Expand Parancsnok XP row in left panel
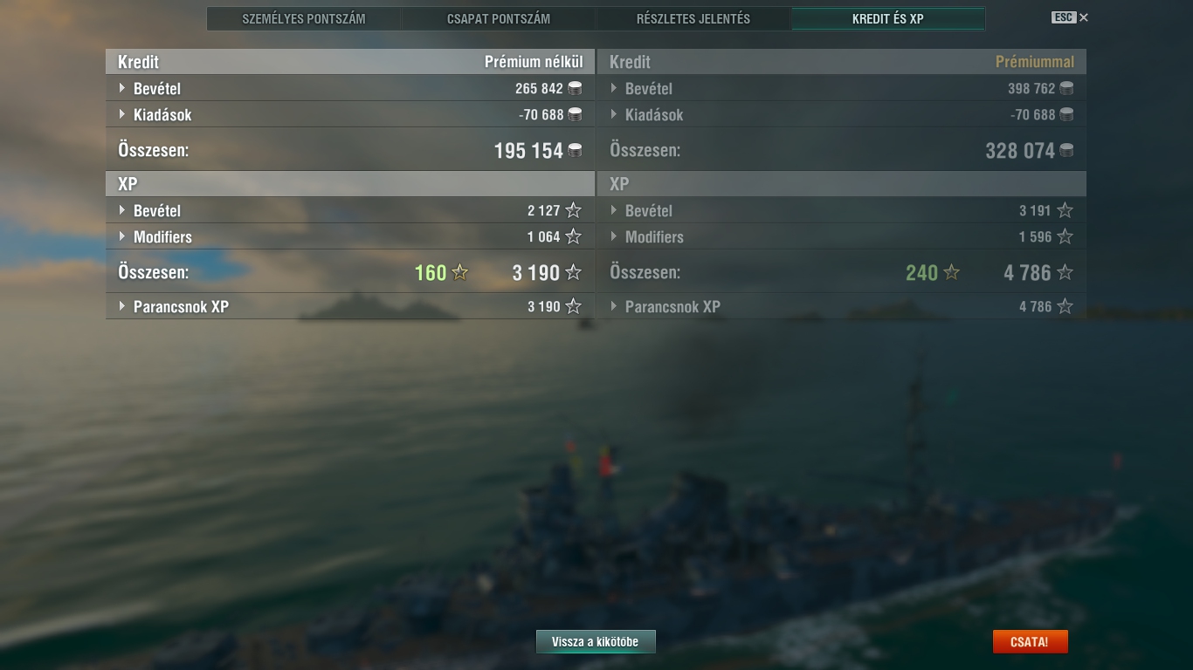This screenshot has height=670, width=1193. pos(350,306)
